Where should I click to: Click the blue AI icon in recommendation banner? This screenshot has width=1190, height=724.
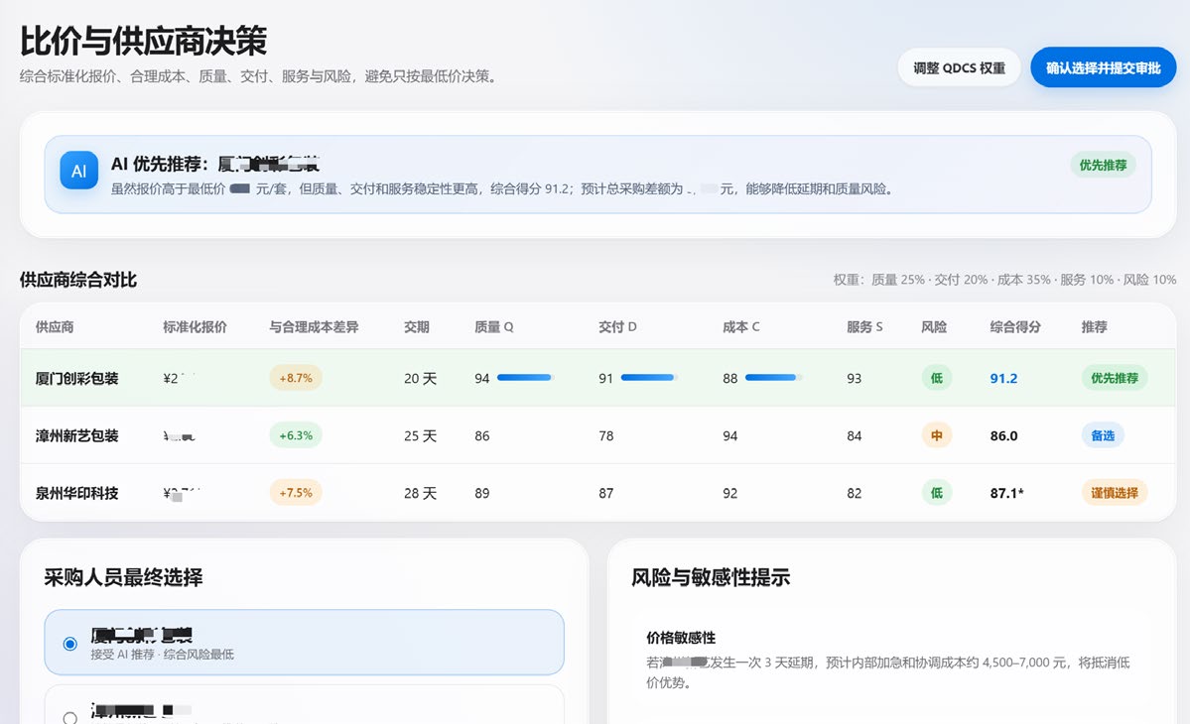click(79, 171)
